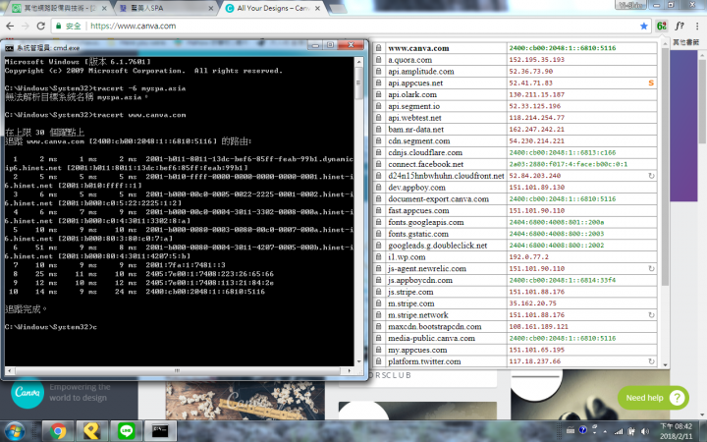The height and width of the screenshot is (442, 707).
Task: Open Chrome from the taskbar
Action: click(x=58, y=431)
